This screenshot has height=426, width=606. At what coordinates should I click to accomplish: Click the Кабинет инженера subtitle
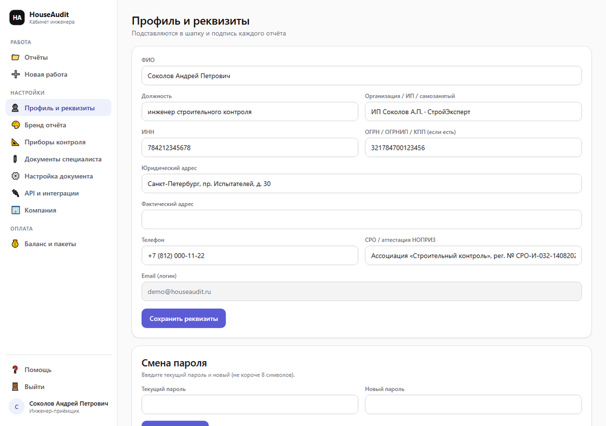(52, 22)
